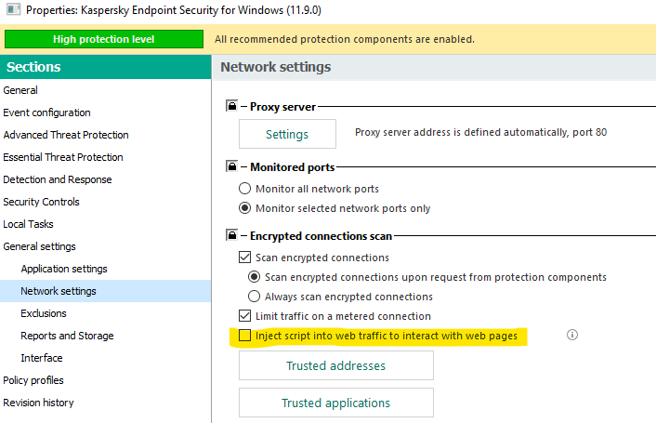The width and height of the screenshot is (656, 423).
Task: Expand Advanced Threat Protection section
Action: tap(66, 135)
